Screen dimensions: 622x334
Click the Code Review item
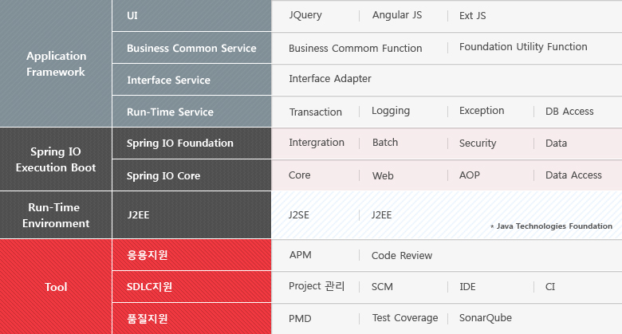click(402, 256)
